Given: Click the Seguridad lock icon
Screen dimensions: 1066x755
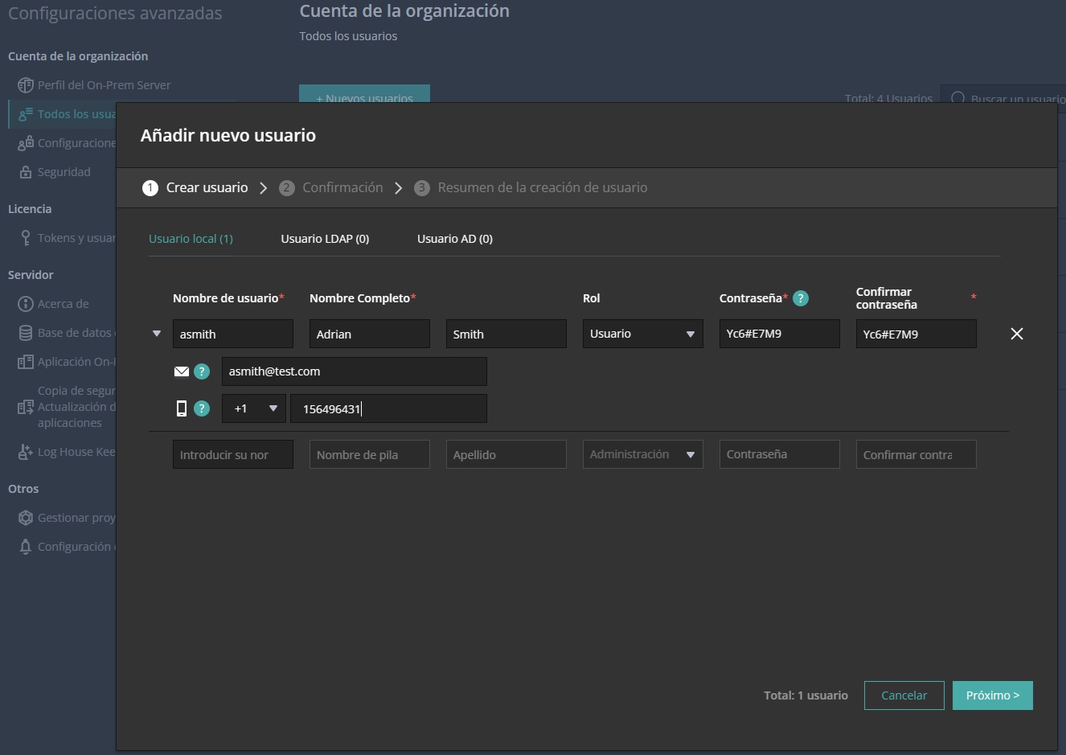Looking at the screenshot, I should click(25, 172).
